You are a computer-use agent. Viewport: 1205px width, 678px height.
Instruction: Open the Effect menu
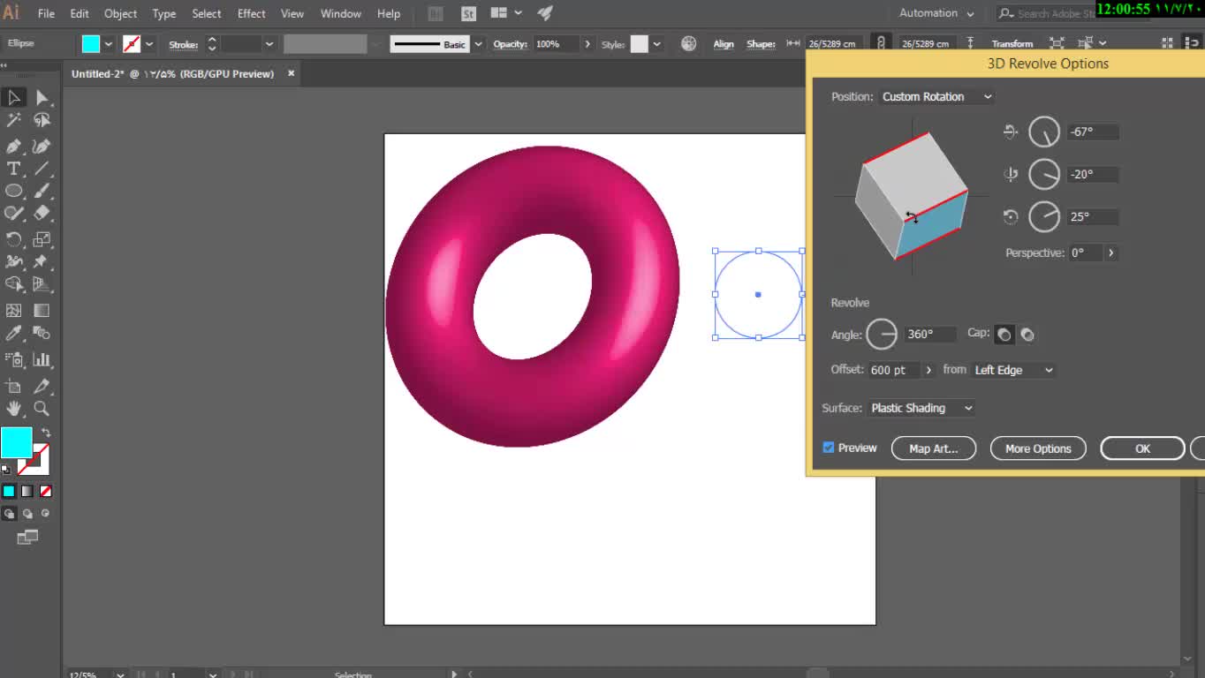(251, 13)
